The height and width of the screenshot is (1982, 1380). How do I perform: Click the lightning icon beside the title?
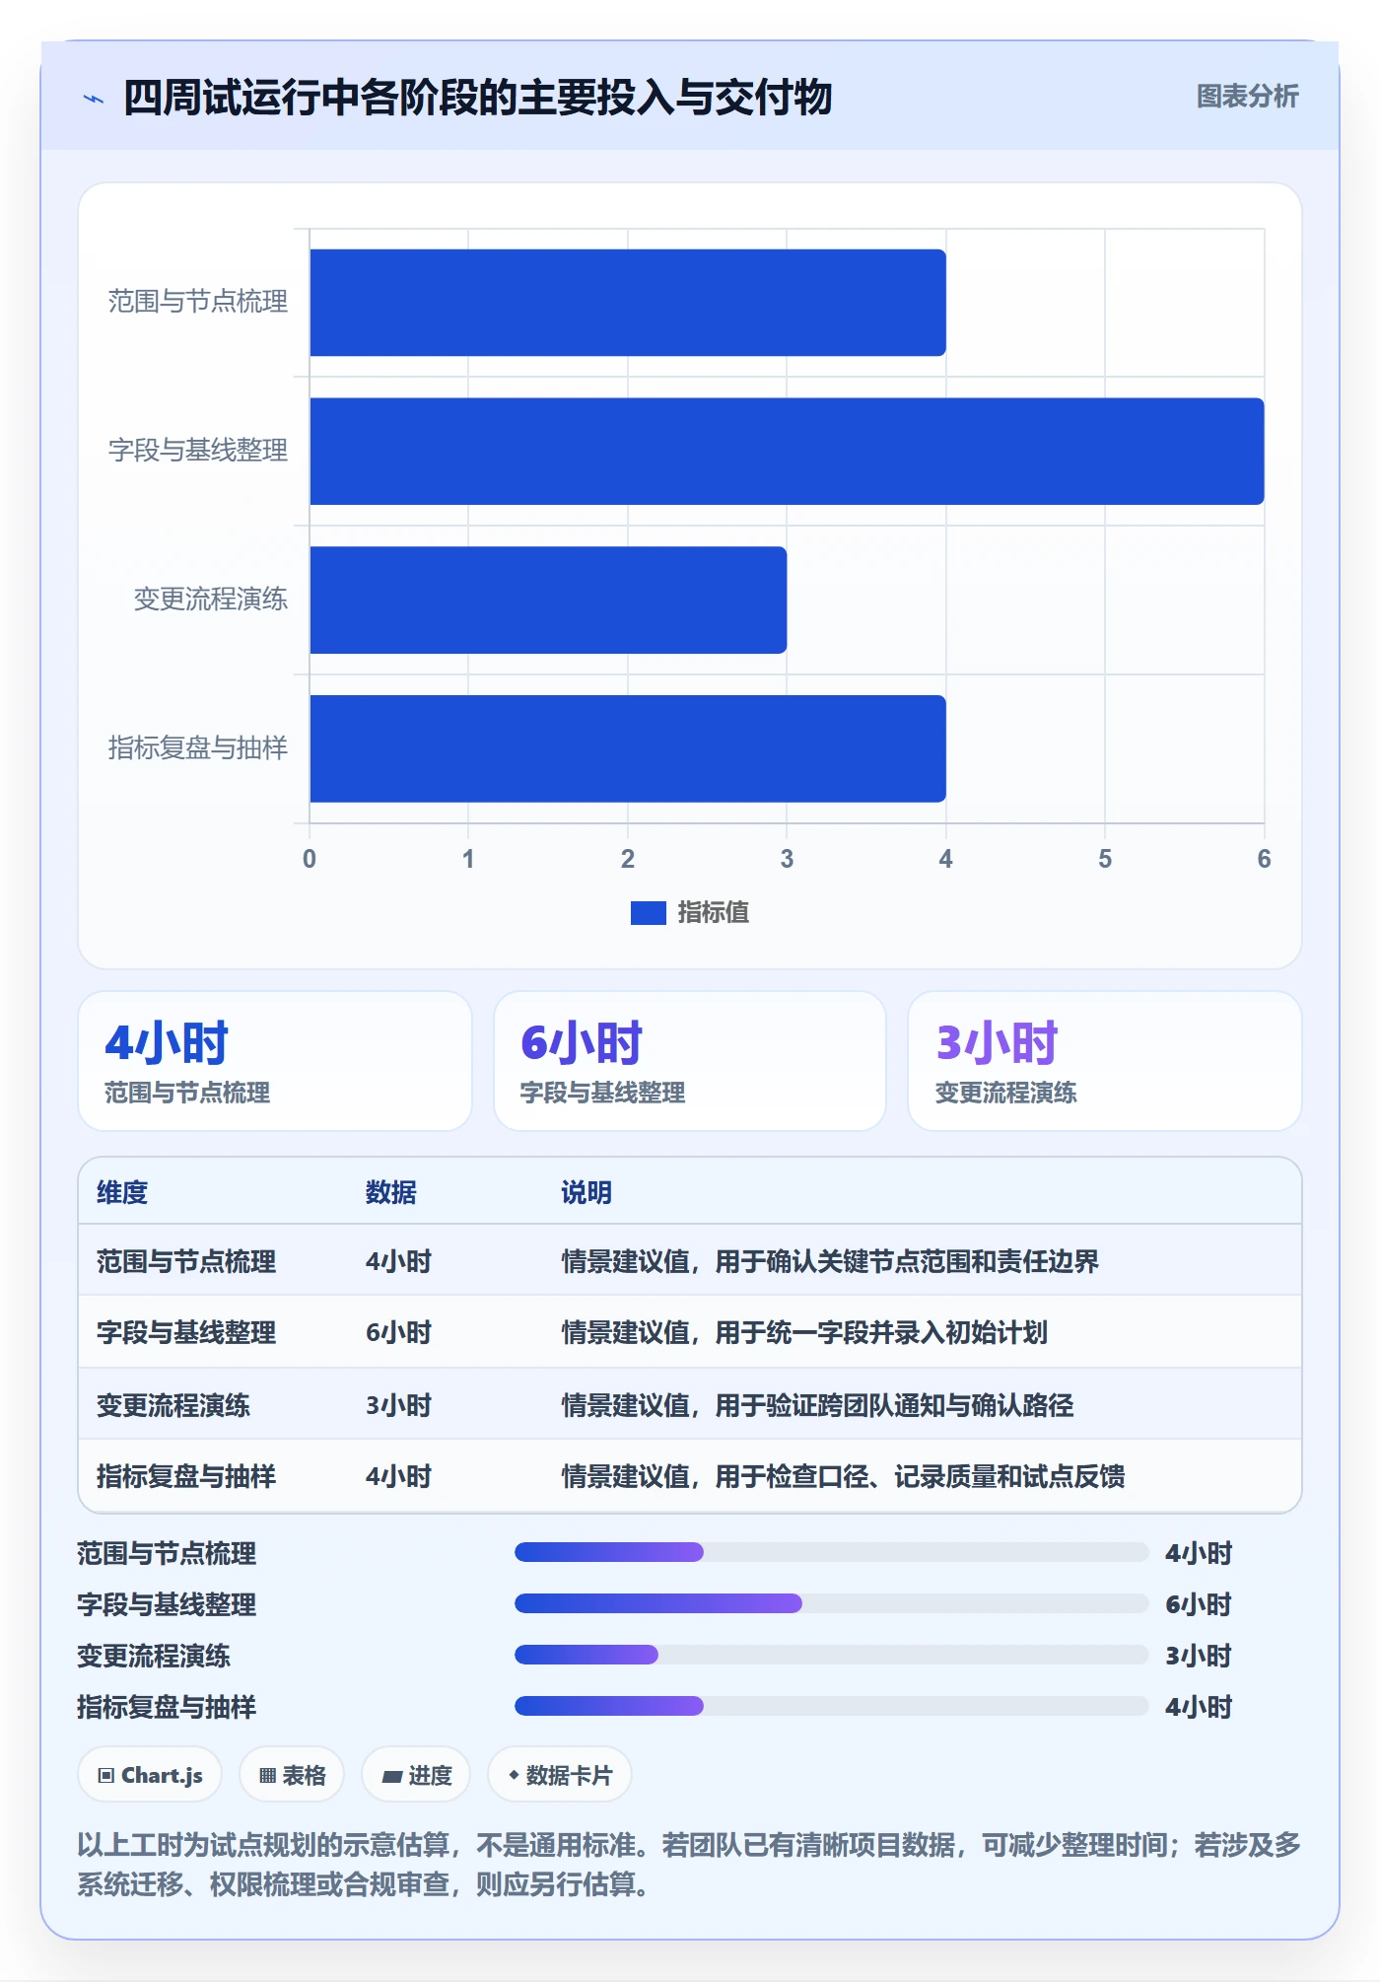pyautogui.click(x=94, y=99)
